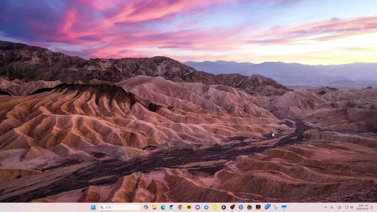Open Microsoft Edge browser
Viewport: 377px width, 212px height.
[163, 207]
